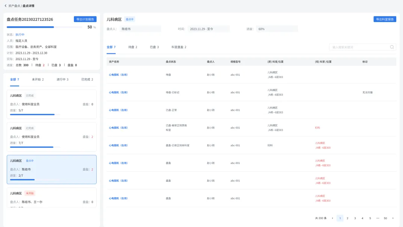This screenshot has width=403, height=227.
Task: Click the 资产名称 column header
Action: 114,62
